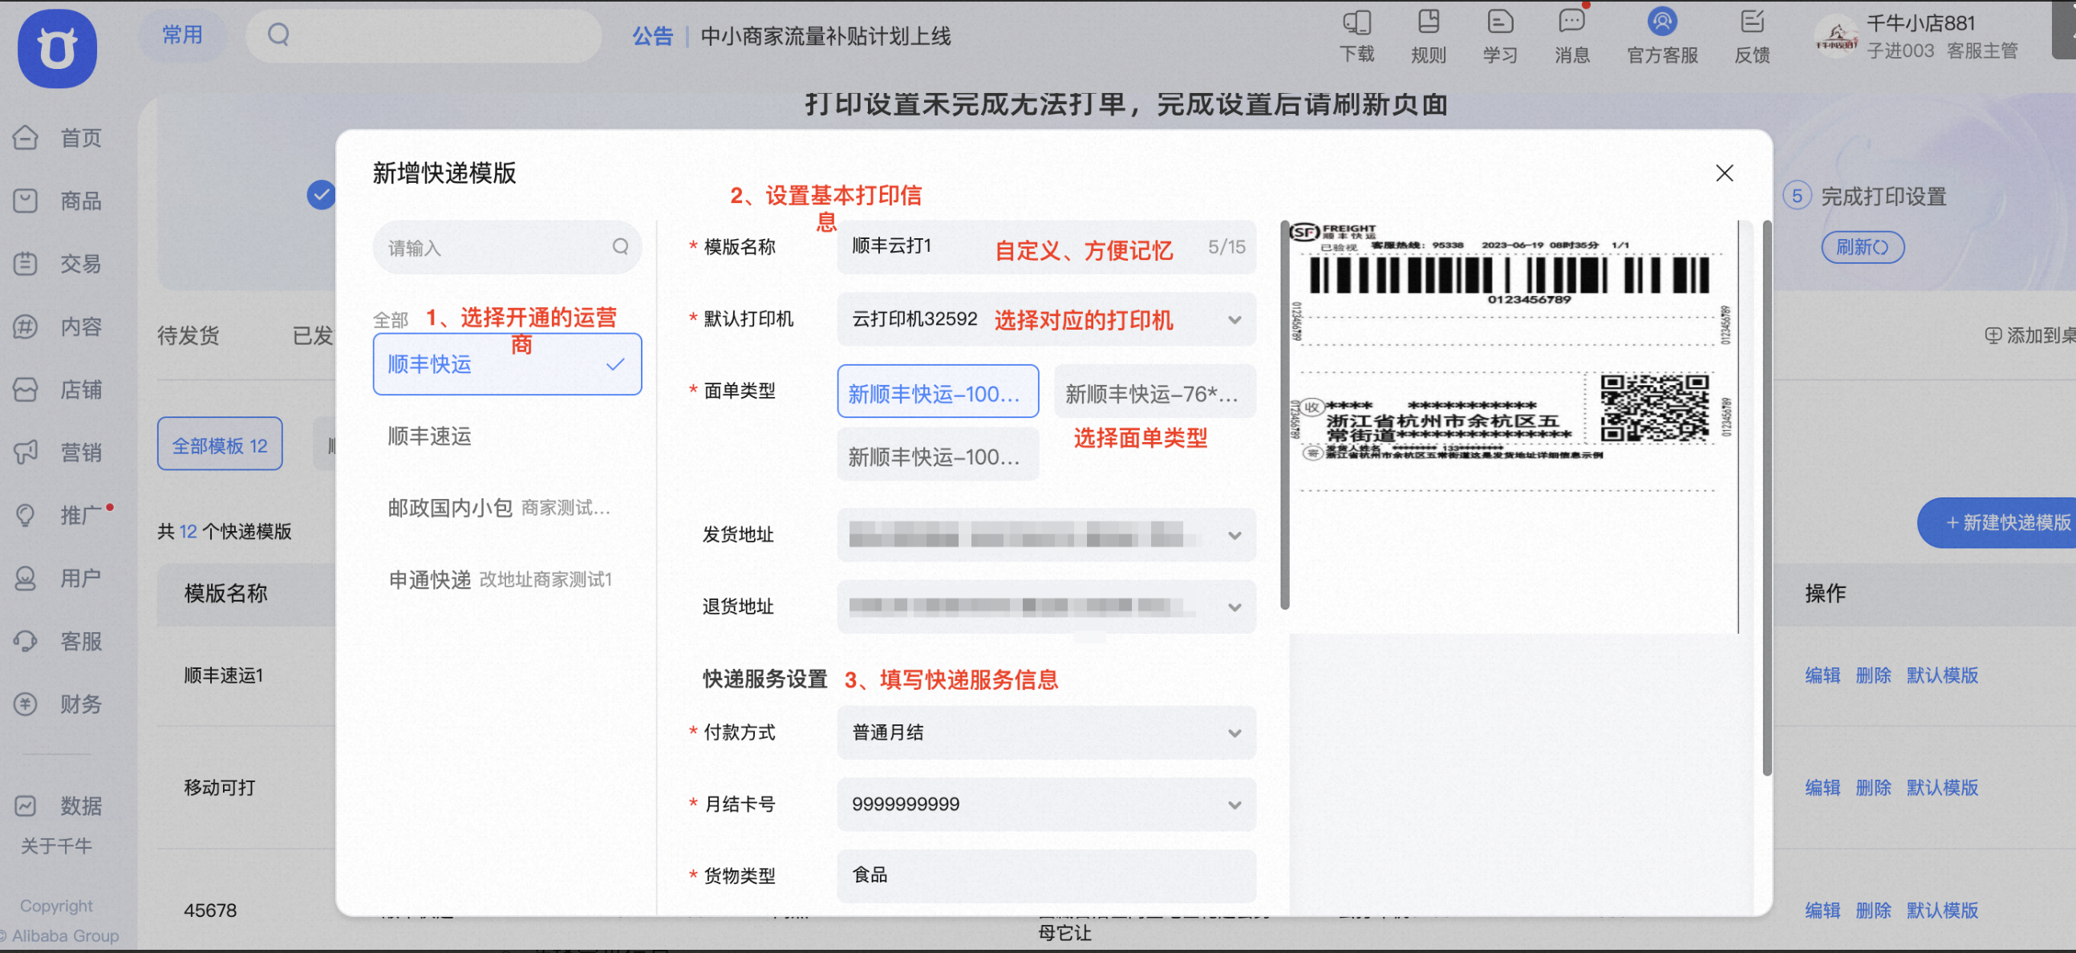Viewport: 2076px width, 953px height.
Task: Click the waybill preview thumbnail
Action: (x=1513, y=426)
